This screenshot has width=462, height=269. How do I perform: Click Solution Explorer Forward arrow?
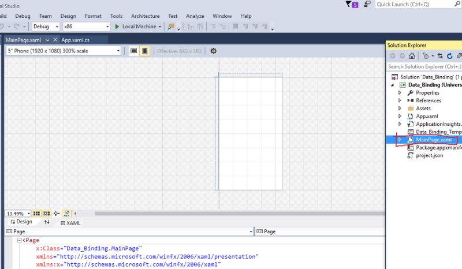[402, 55]
